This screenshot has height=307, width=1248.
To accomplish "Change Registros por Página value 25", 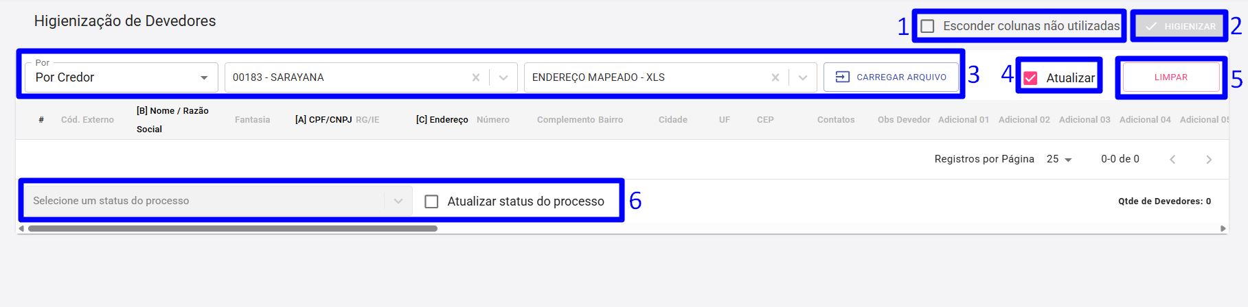I will [x=1059, y=159].
